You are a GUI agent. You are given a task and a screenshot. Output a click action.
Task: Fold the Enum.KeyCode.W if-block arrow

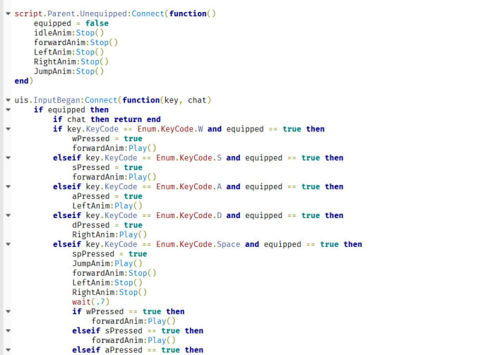(x=8, y=129)
